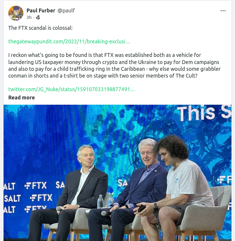The image size is (235, 241).
Task: Open the Paul Furber display name
Action: pos(41,11)
